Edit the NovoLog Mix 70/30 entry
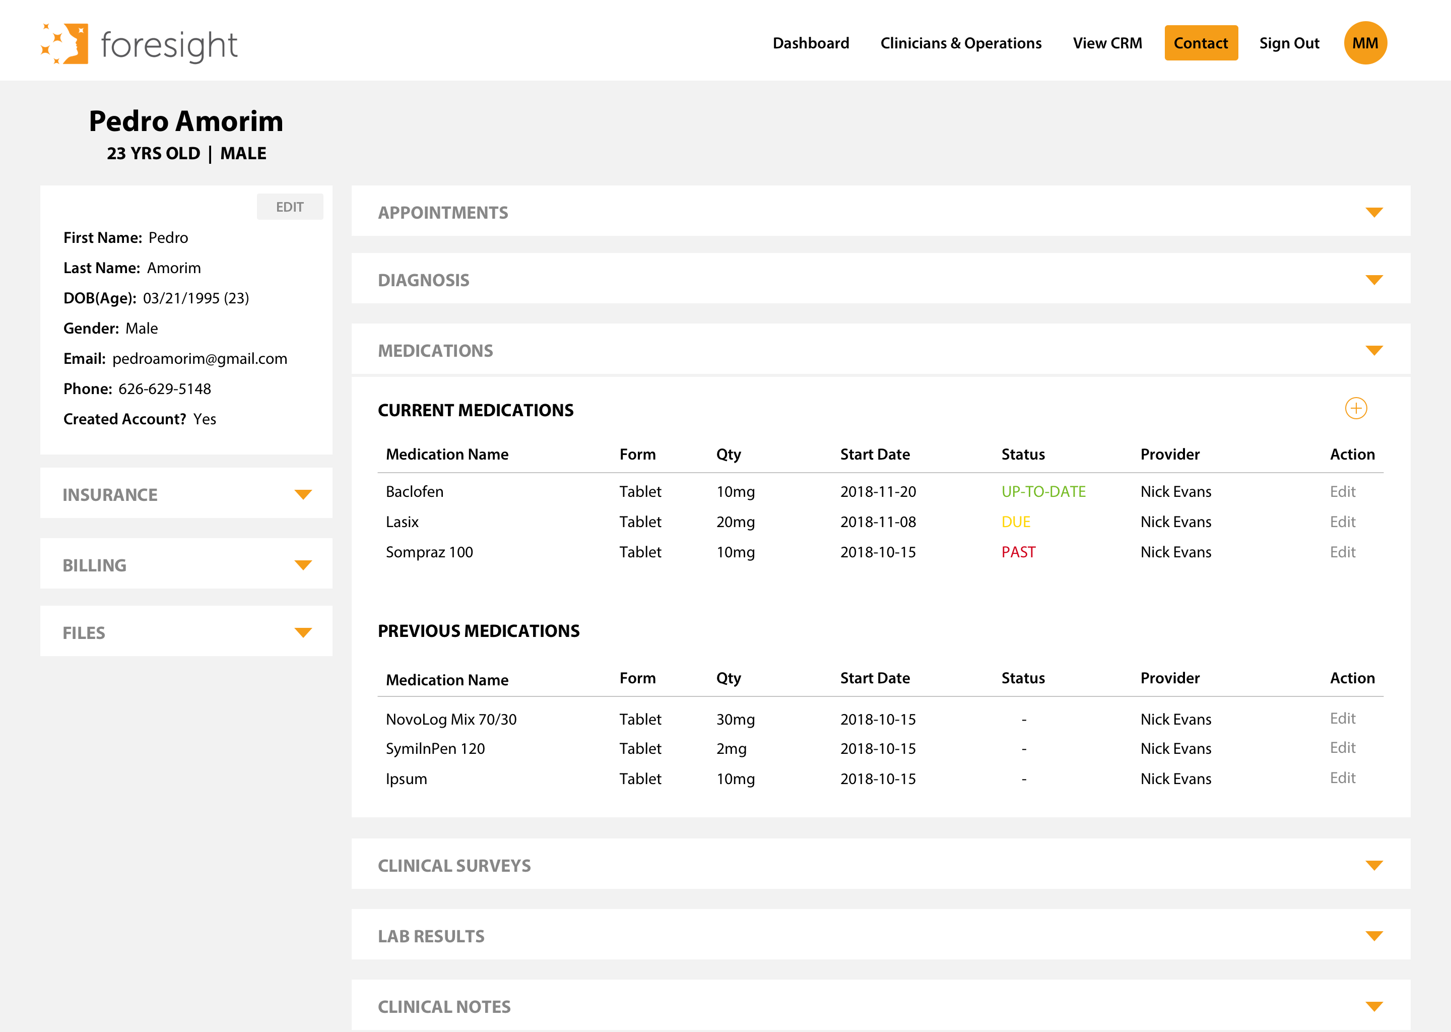This screenshot has height=1032, width=1451. (1342, 718)
